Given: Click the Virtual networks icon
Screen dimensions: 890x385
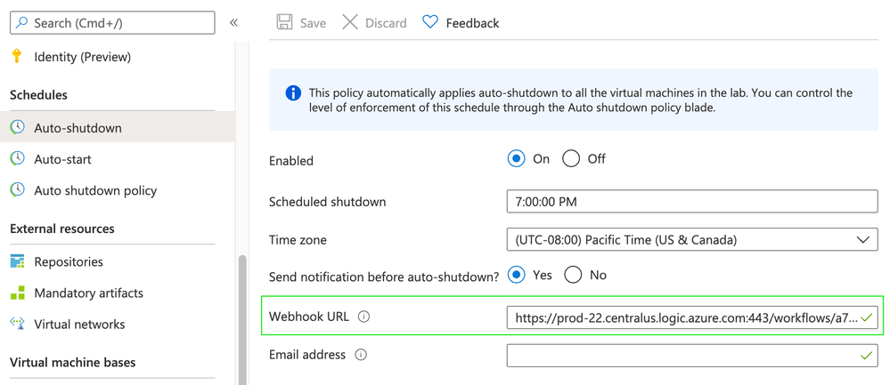Looking at the screenshot, I should point(17,324).
